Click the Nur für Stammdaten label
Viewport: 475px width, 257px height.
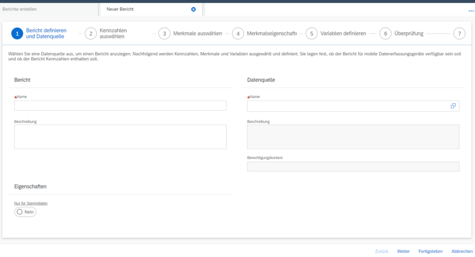pyautogui.click(x=31, y=203)
